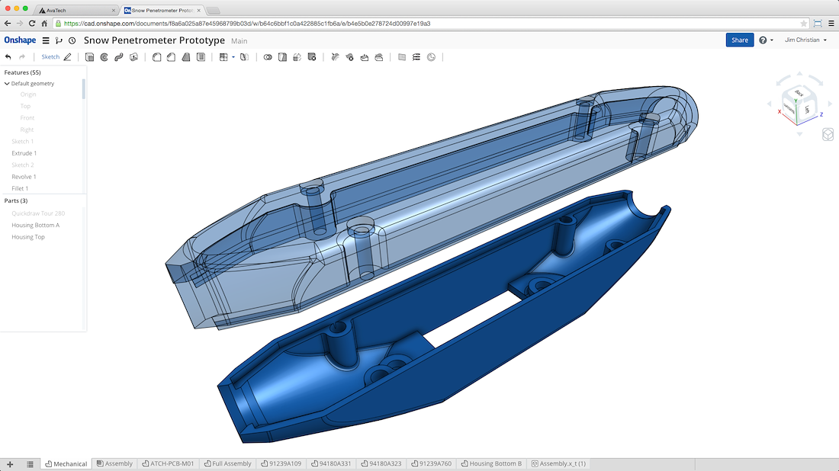Switch to the Full Assembly tab
Image resolution: width=839 pixels, height=471 pixels.
click(x=227, y=463)
